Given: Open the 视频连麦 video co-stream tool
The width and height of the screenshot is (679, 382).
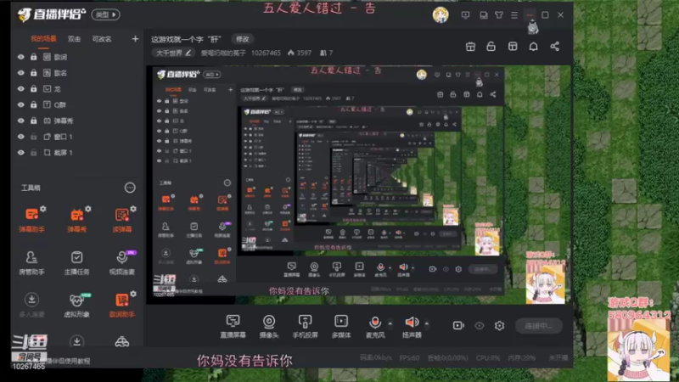Looking at the screenshot, I should click(x=121, y=263).
